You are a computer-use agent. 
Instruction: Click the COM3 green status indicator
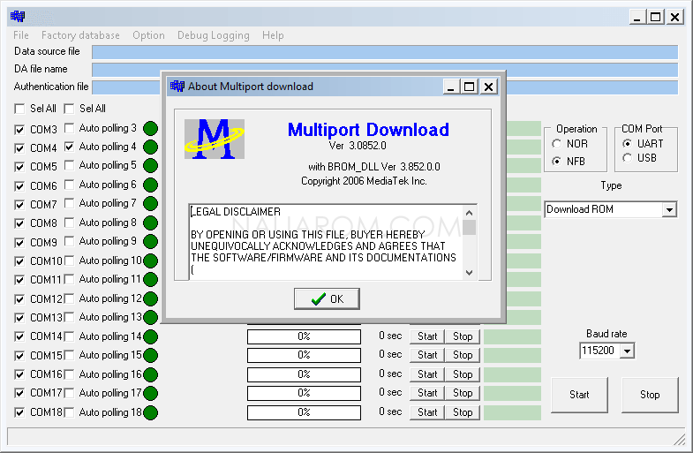(150, 129)
